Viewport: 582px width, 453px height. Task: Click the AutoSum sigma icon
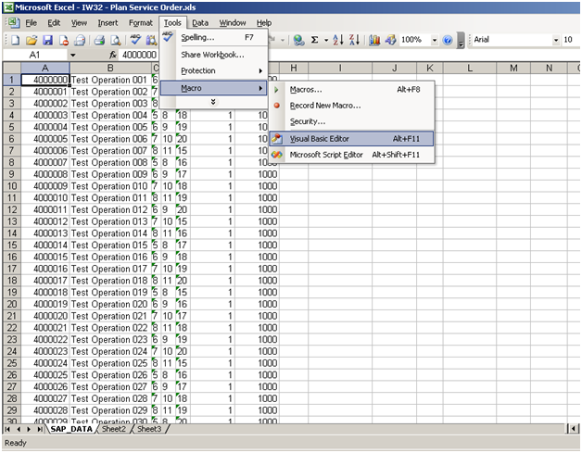(x=314, y=40)
